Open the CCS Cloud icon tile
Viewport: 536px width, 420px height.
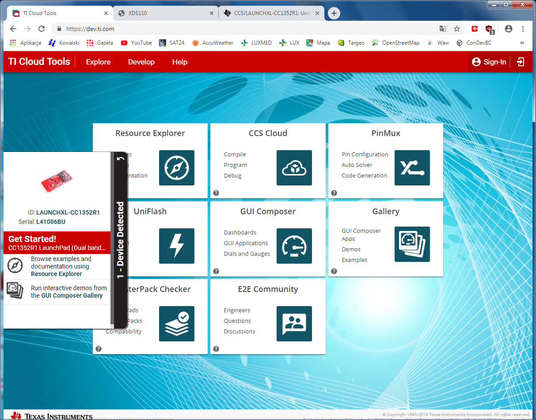(294, 168)
